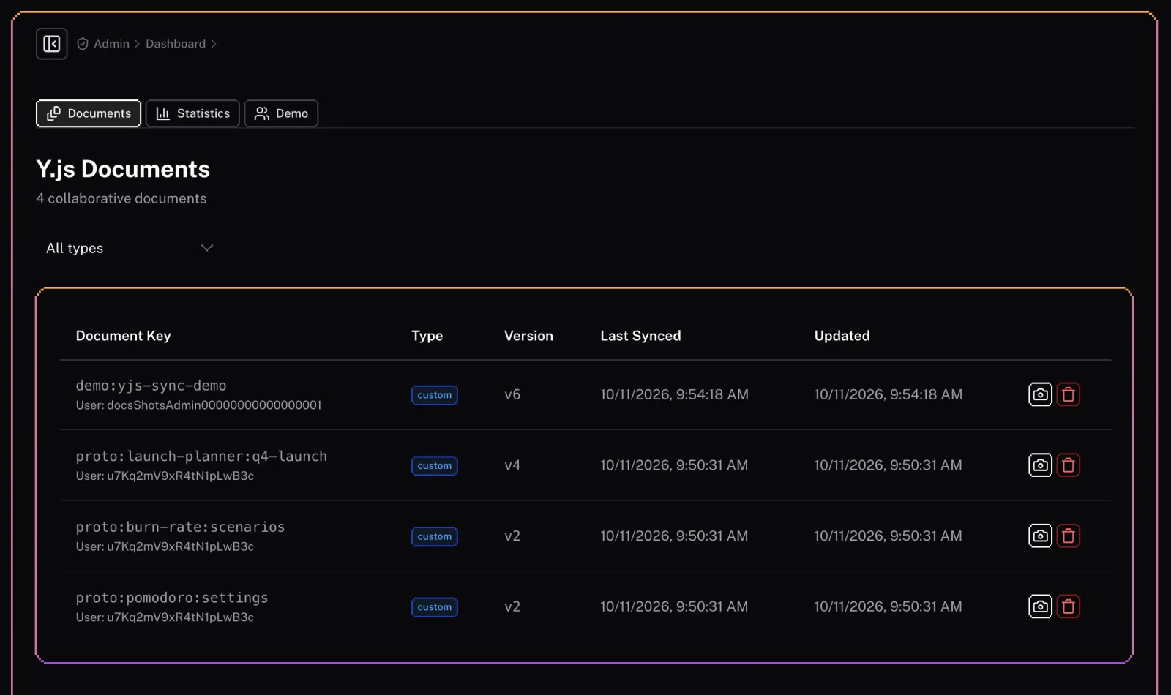Snapshot the demo:yjs-sync-demo document
This screenshot has height=695, width=1171.
point(1040,394)
